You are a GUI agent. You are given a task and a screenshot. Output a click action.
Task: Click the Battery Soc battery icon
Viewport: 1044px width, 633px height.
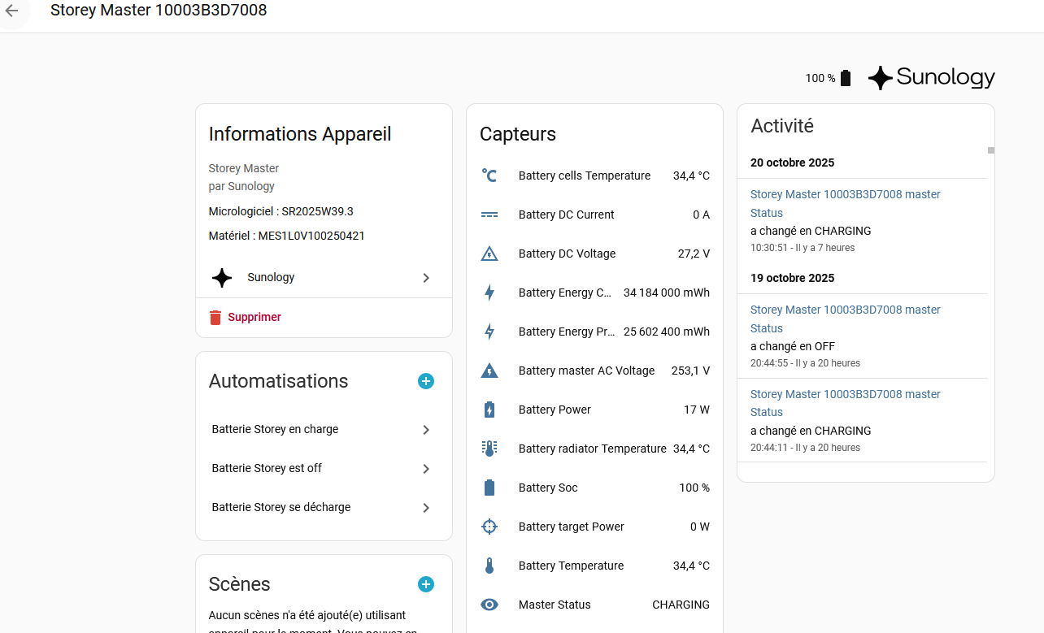click(489, 488)
